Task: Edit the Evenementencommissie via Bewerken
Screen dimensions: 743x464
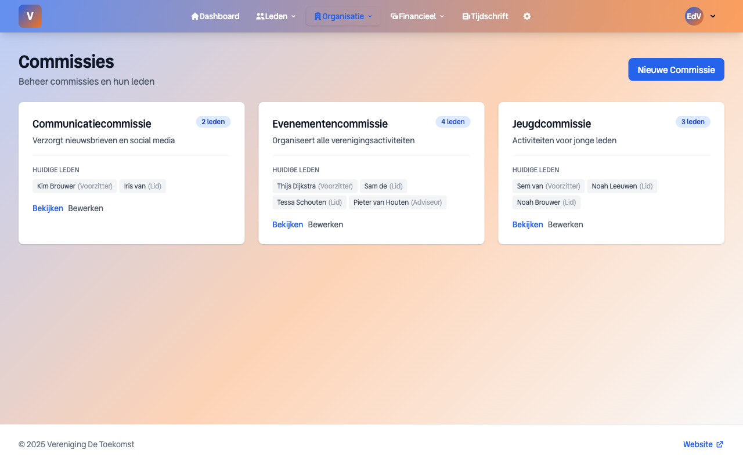Action: (x=325, y=224)
